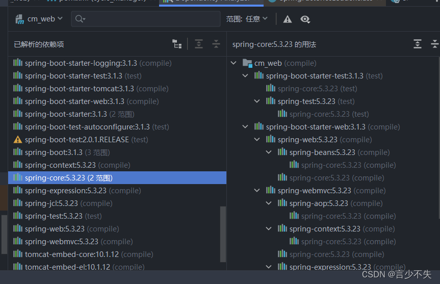Viewport: 440px width, 284px height.
Task: Select spring-boot-starter:3.1.3 (2 范围) row
Action: pos(117,114)
